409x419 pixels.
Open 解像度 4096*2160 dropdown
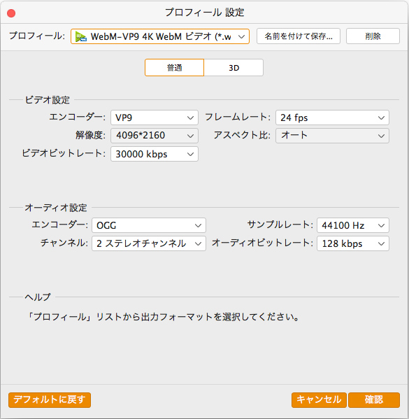155,136
